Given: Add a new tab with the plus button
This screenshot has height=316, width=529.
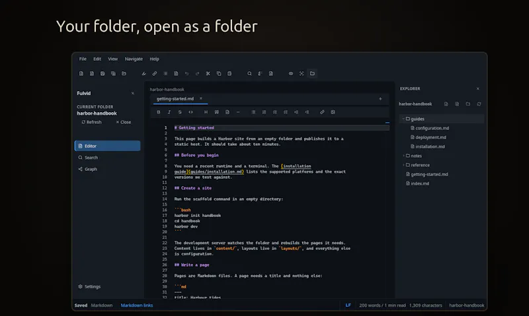Looking at the screenshot, I should 380,98.
